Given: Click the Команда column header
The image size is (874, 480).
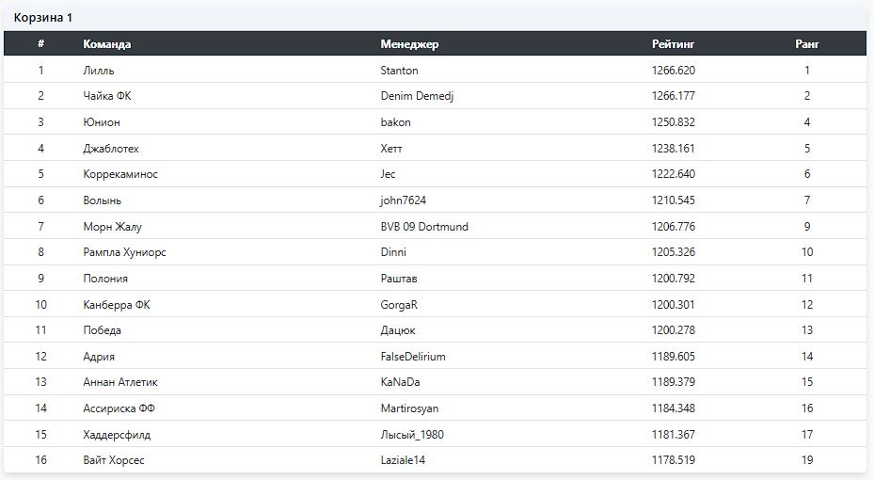Looking at the screenshot, I should (106, 44).
